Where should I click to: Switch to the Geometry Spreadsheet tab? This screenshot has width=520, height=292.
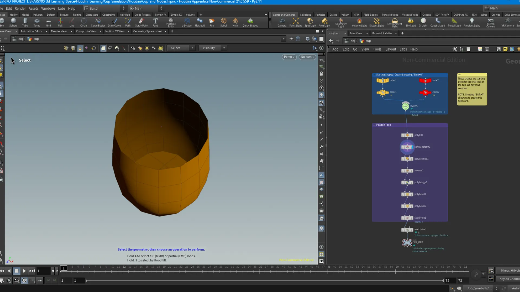tap(148, 31)
